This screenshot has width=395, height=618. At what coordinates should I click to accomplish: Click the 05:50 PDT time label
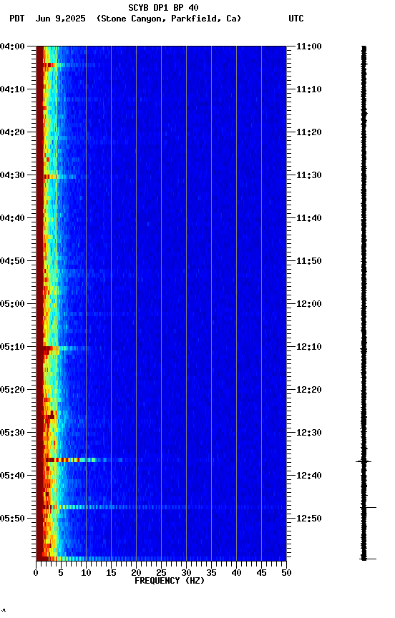[12, 519]
